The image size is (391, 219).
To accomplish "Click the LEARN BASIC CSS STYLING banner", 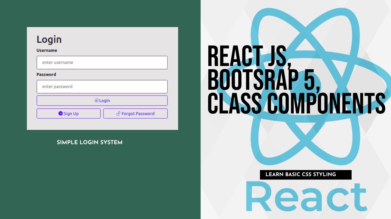I will click(x=306, y=175).
